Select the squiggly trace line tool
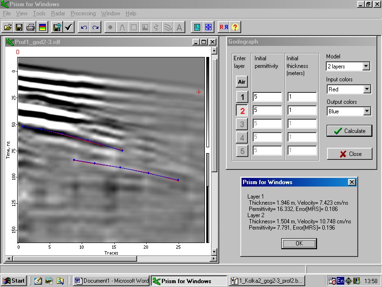Screen dimensions: 382x287 [x=157, y=27]
